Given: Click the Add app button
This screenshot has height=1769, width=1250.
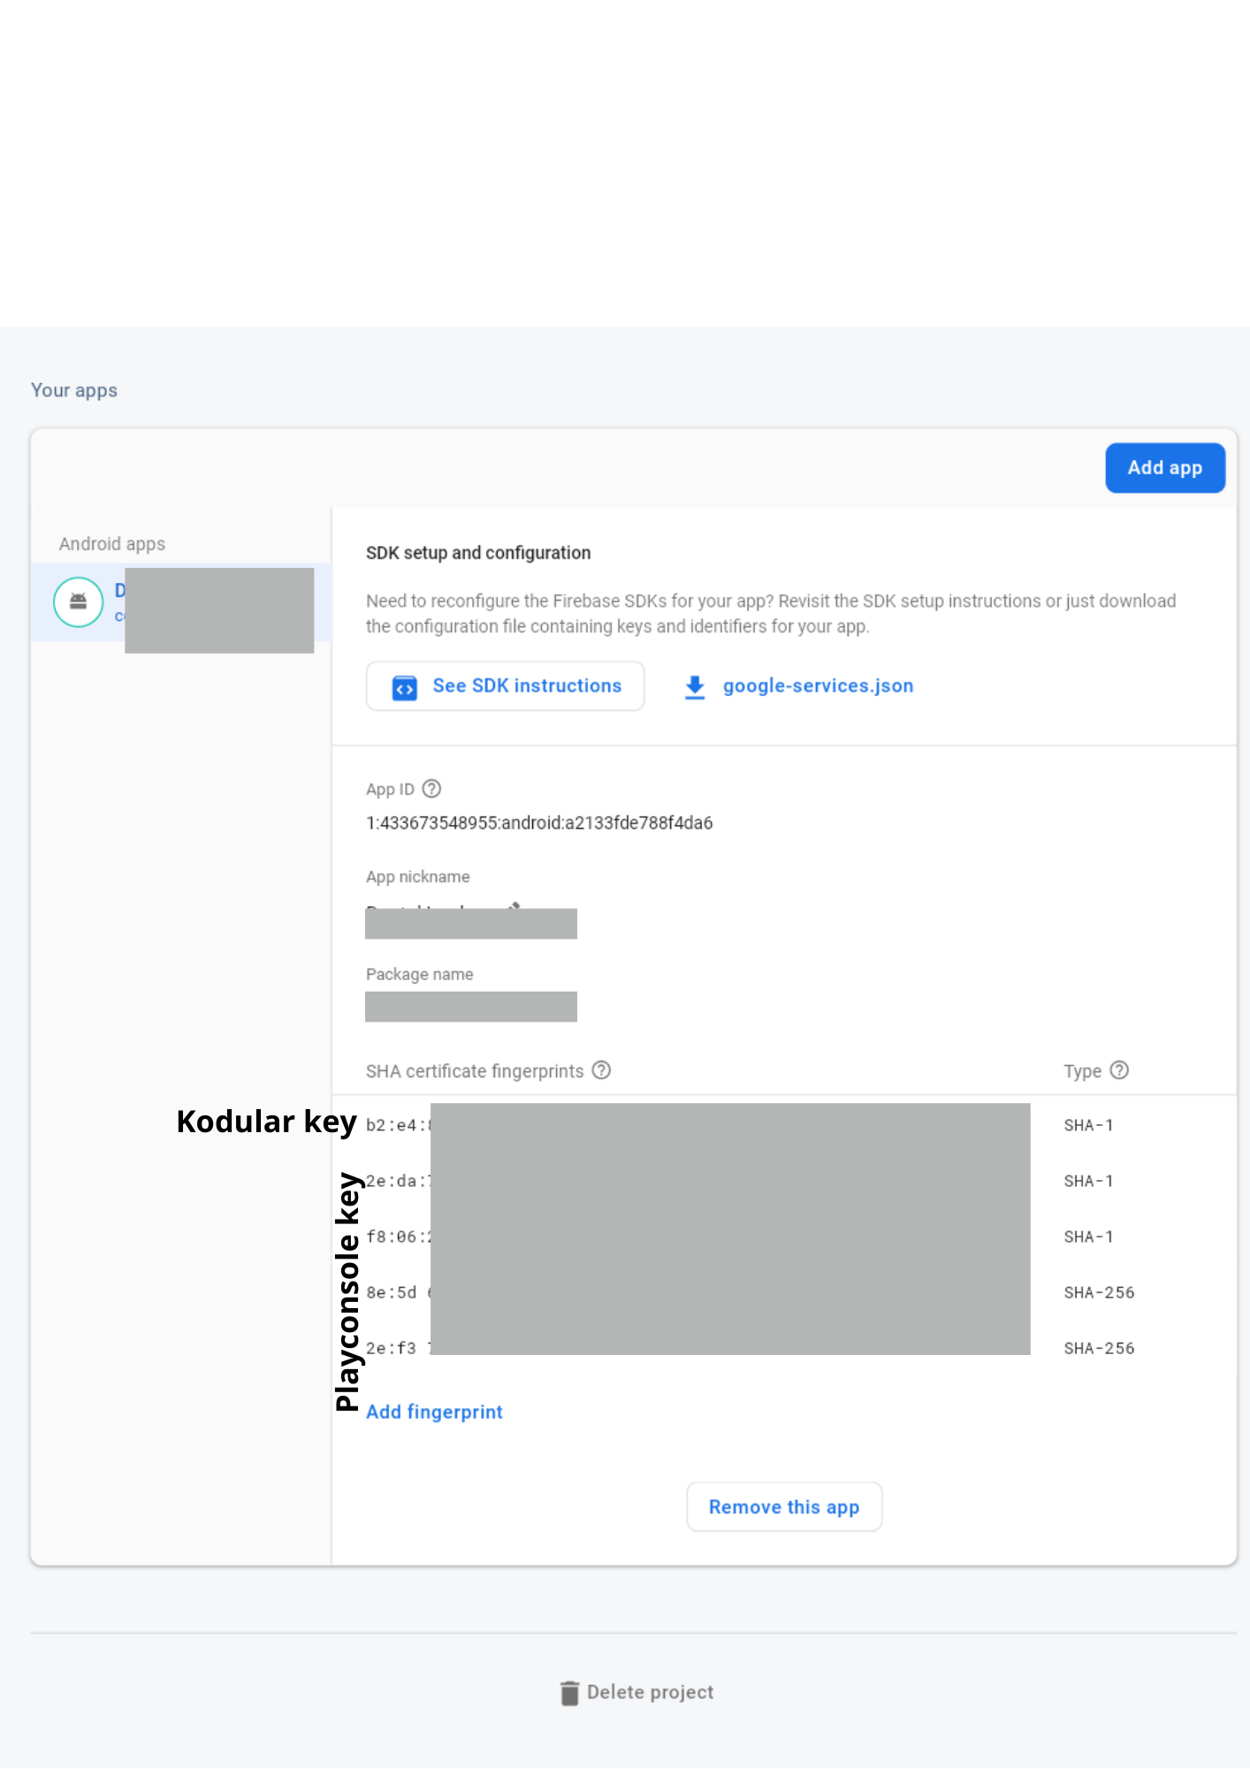Looking at the screenshot, I should tap(1164, 468).
